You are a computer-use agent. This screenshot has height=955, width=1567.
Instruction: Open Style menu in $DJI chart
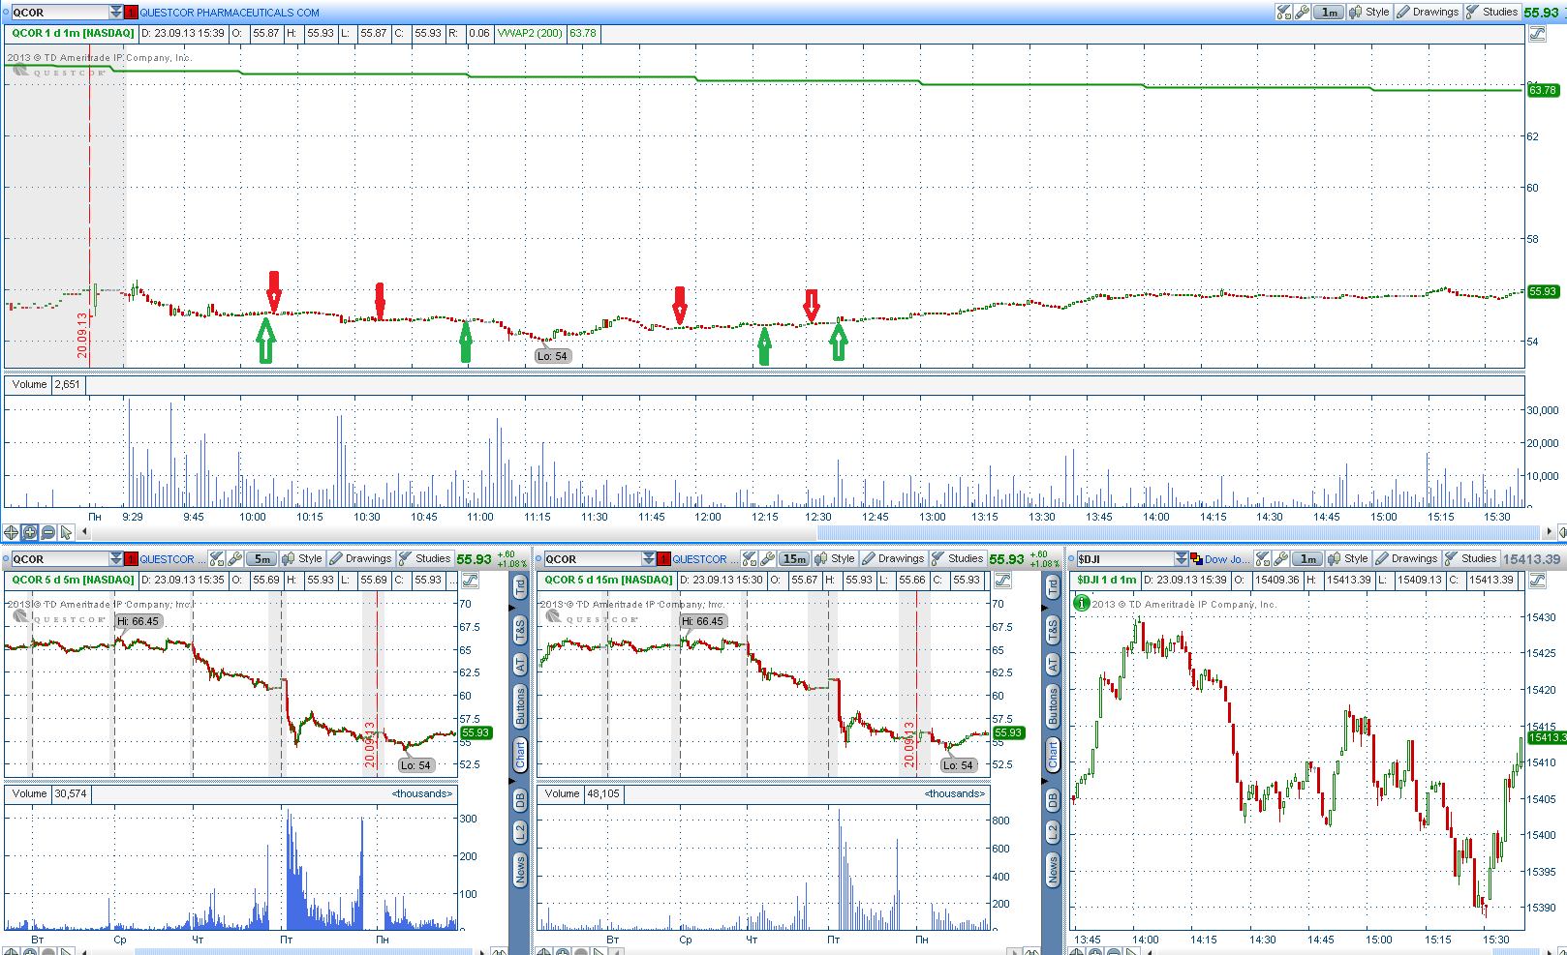point(1348,559)
